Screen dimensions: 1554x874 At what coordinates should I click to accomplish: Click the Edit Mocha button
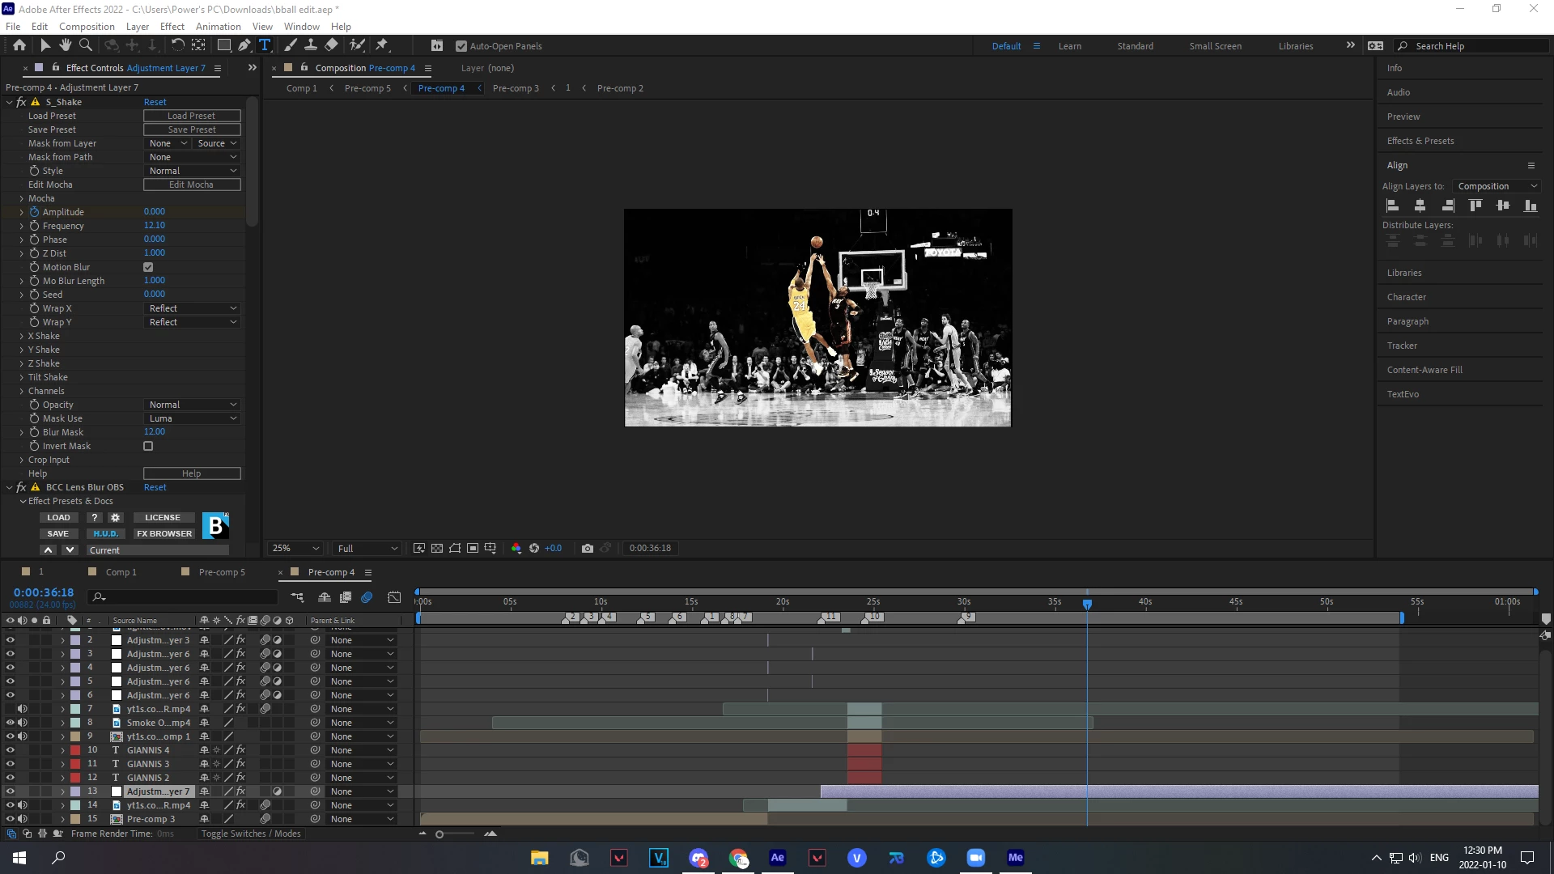tap(192, 185)
